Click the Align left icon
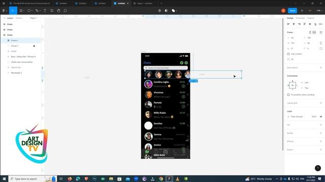Image resolution: width=325 pixels, height=182 pixels. pyautogui.click(x=288, y=24)
